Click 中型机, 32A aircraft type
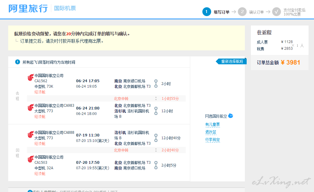 pyautogui.click(x=44, y=168)
